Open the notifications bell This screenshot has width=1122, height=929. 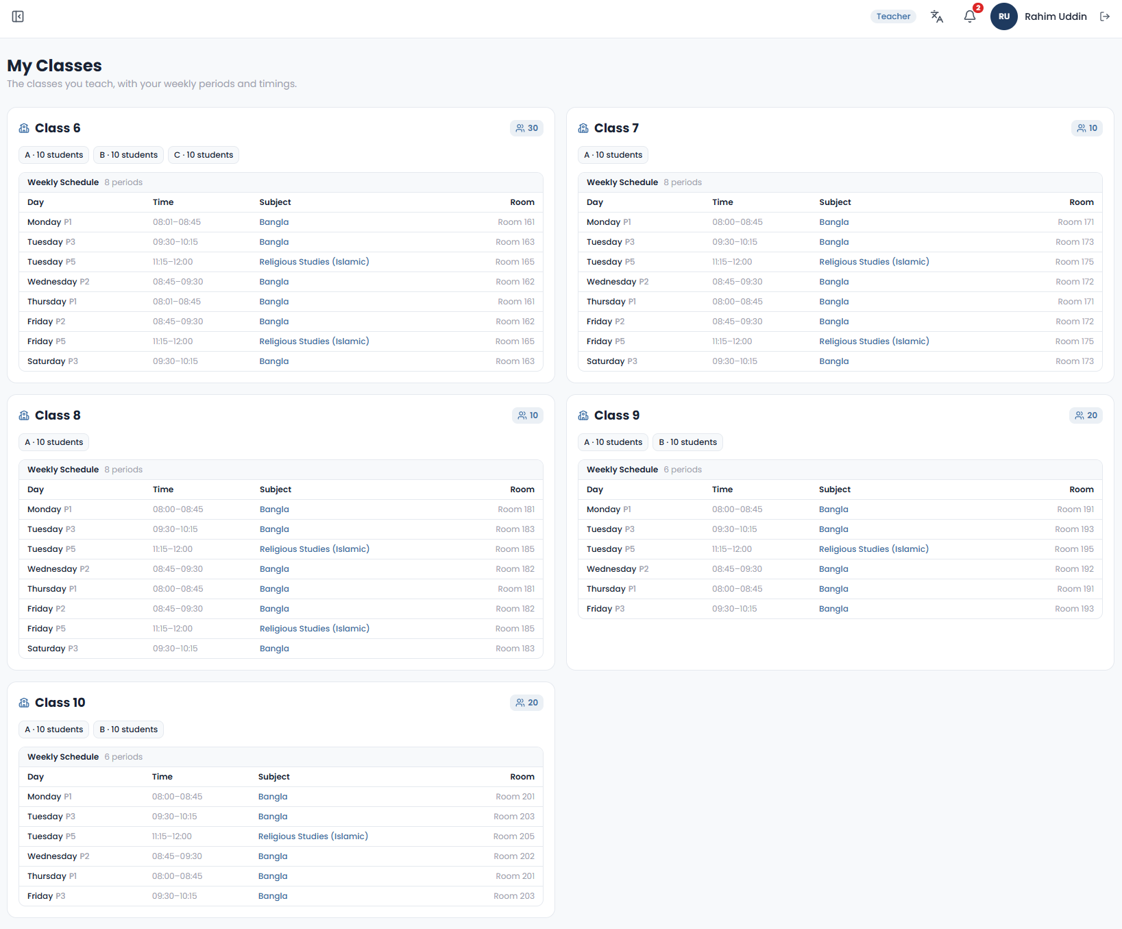click(x=970, y=16)
